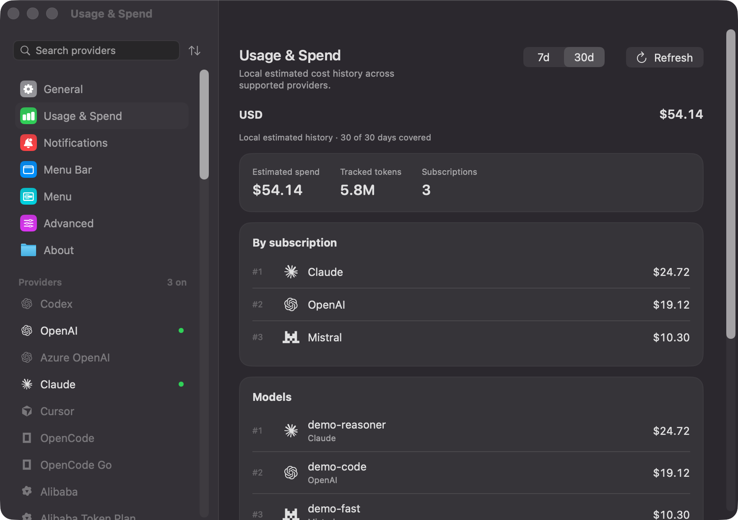The image size is (738, 520).
Task: Select the OpenCode Go provider
Action: point(101,465)
